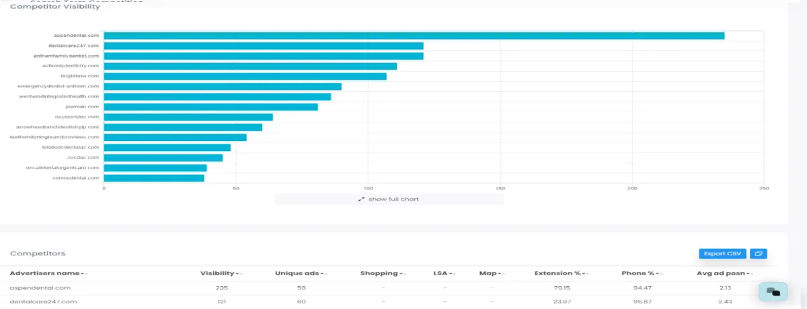The height and width of the screenshot is (309, 807).
Task: Select the zocdoc.com chart label
Action: [x=84, y=157]
